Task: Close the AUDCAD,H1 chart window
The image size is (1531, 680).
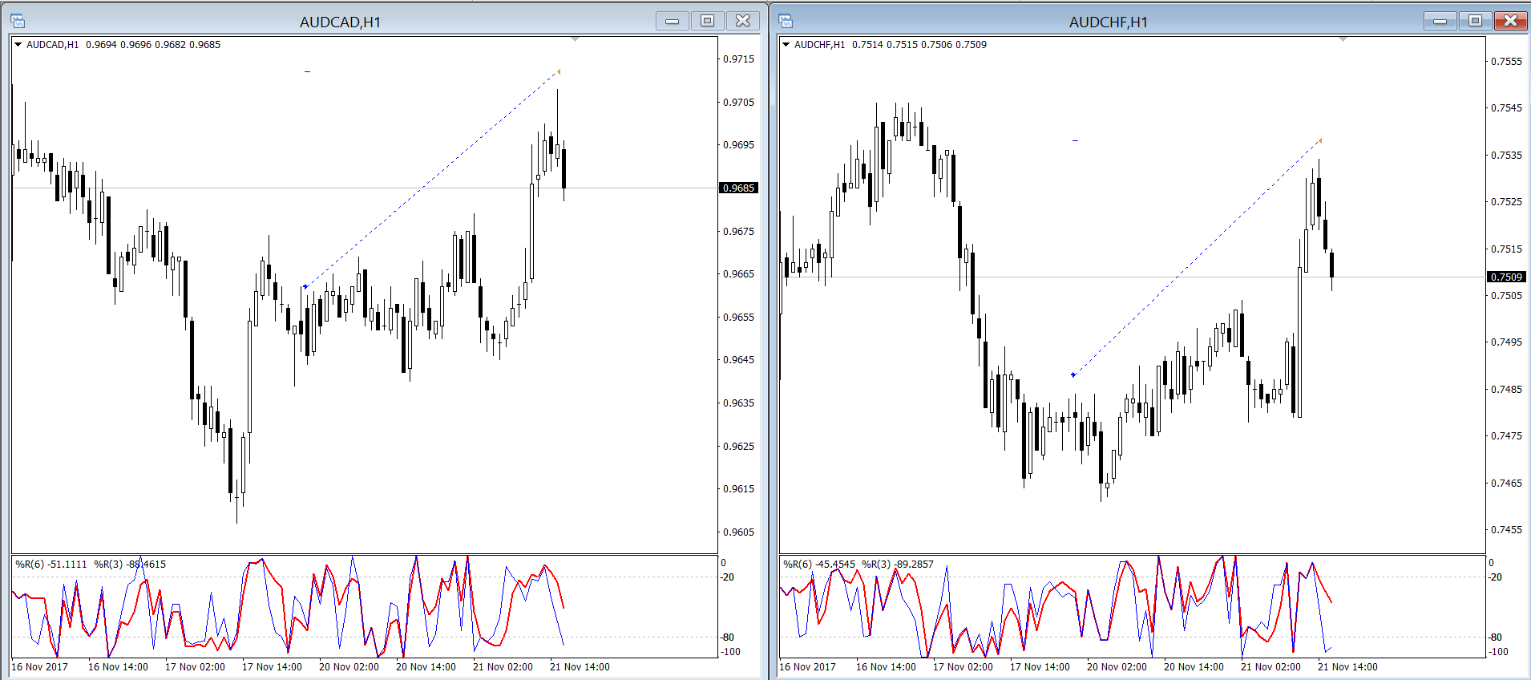Action: pos(743,21)
